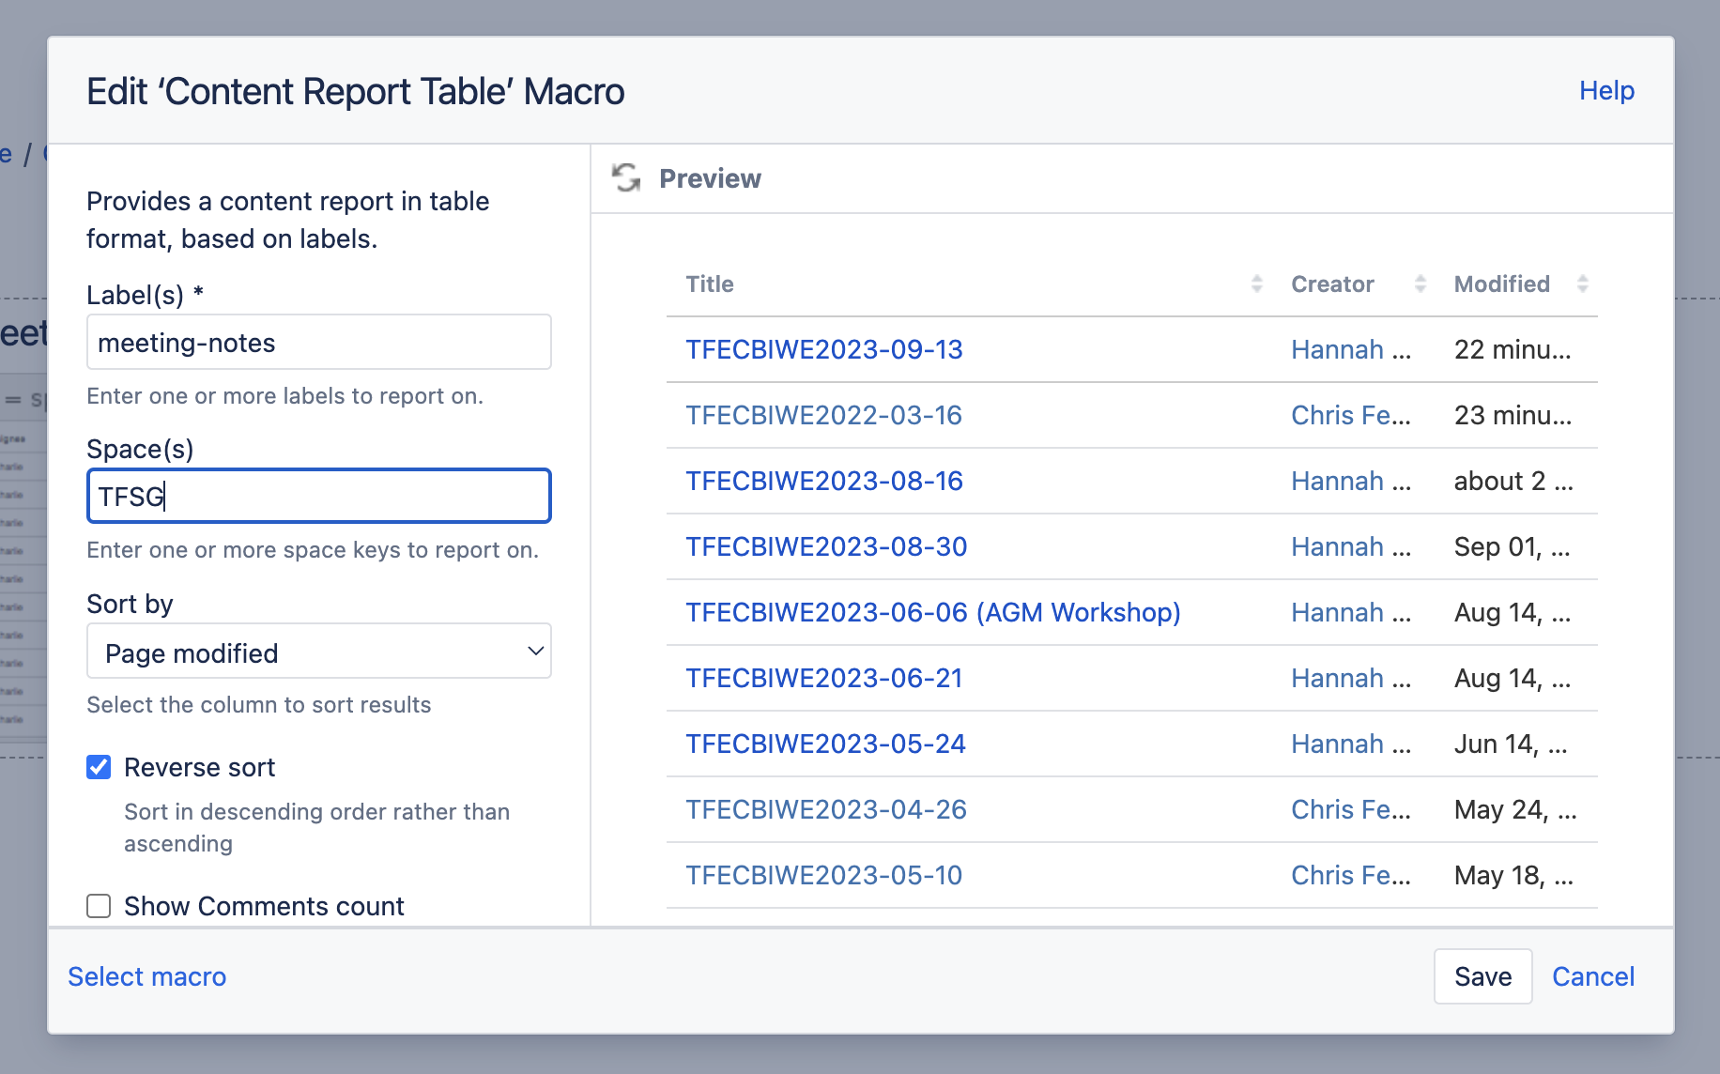Open the Help link

1606,90
